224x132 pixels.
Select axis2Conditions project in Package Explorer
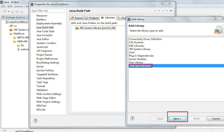tap(19, 22)
